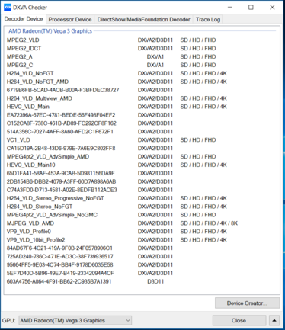Select the VP9_VLD_Profile0 row
The height and width of the screenshot is (330, 285).
pos(142,232)
